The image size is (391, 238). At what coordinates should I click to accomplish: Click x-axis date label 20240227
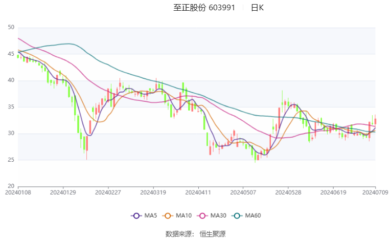tap(108, 192)
